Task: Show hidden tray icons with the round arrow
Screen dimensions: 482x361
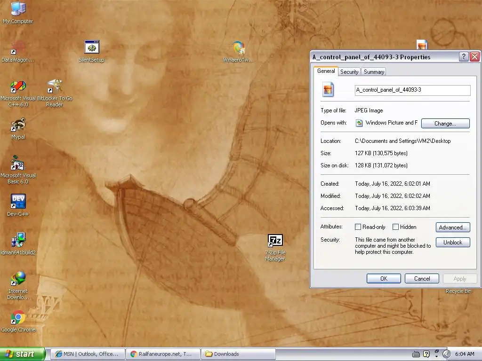Action: [447, 354]
